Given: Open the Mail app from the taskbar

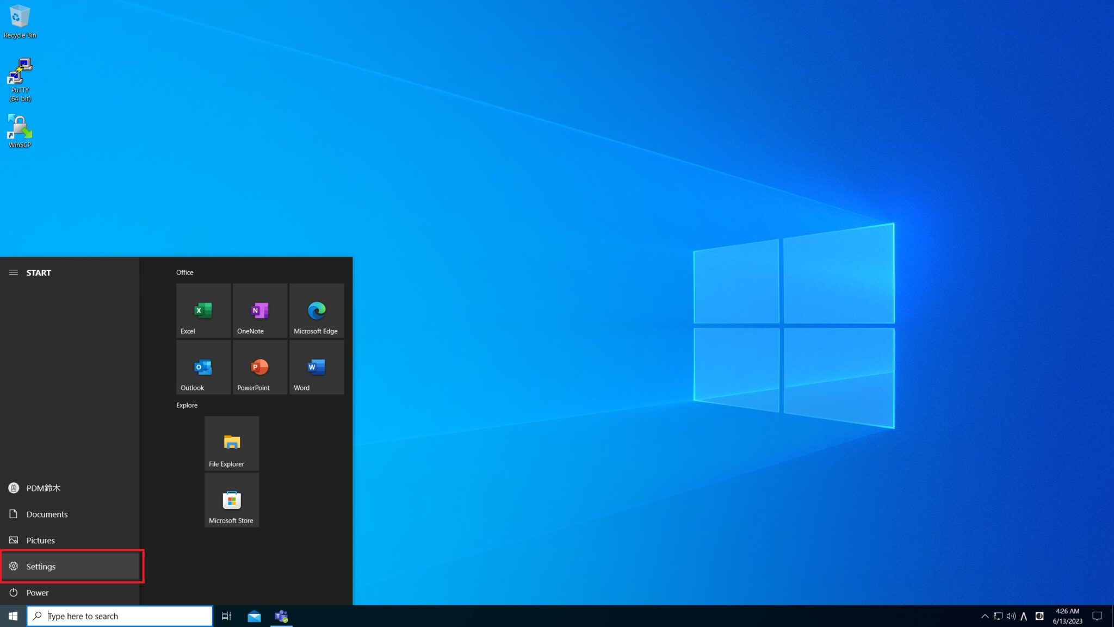Looking at the screenshot, I should coord(254,616).
